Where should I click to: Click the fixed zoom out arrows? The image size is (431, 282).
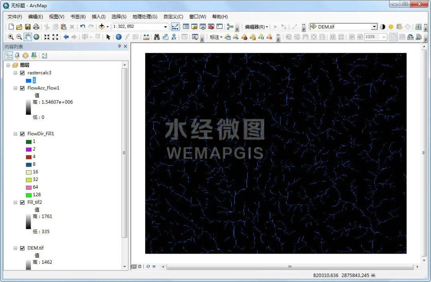[x=55, y=37]
